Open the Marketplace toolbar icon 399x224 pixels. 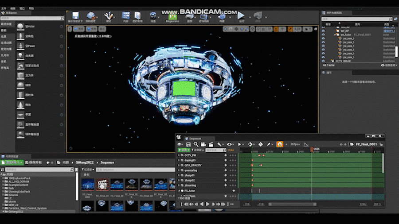click(138, 15)
